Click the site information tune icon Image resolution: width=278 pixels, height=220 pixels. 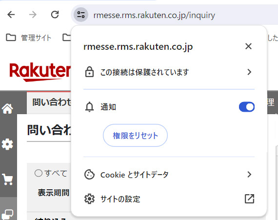click(x=81, y=15)
